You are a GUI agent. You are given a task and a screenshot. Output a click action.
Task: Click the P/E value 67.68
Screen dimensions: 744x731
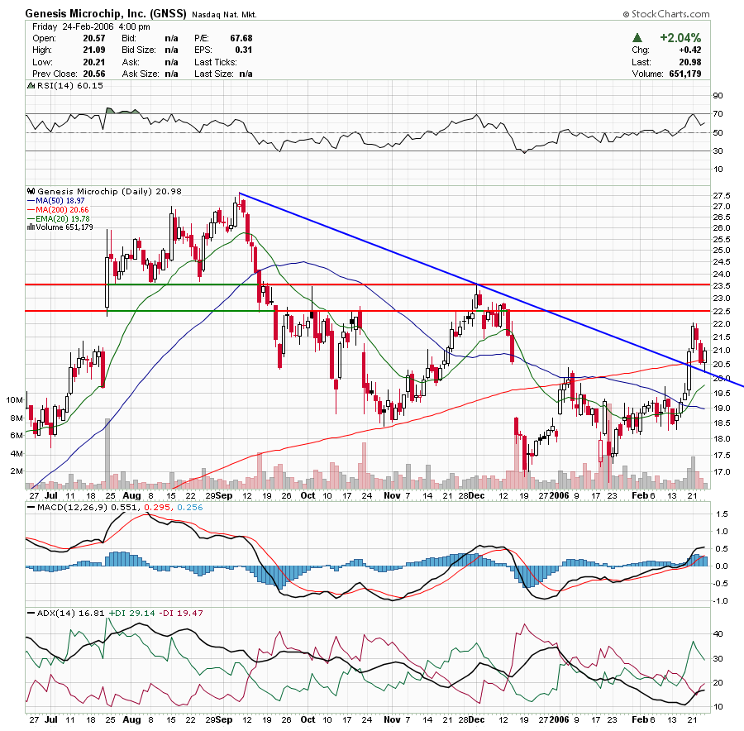pyautogui.click(x=241, y=38)
